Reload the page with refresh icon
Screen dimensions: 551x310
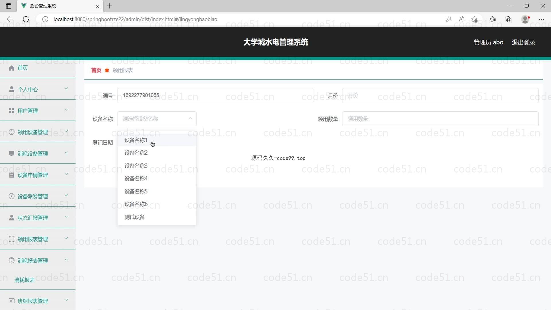tap(26, 19)
